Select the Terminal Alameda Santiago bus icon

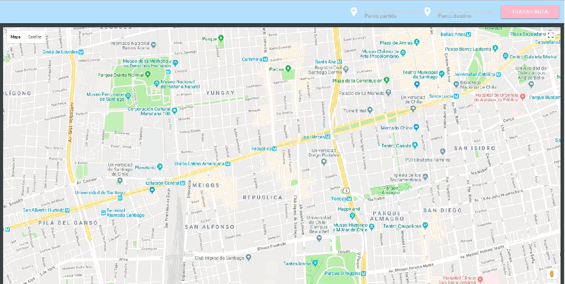tap(104, 213)
